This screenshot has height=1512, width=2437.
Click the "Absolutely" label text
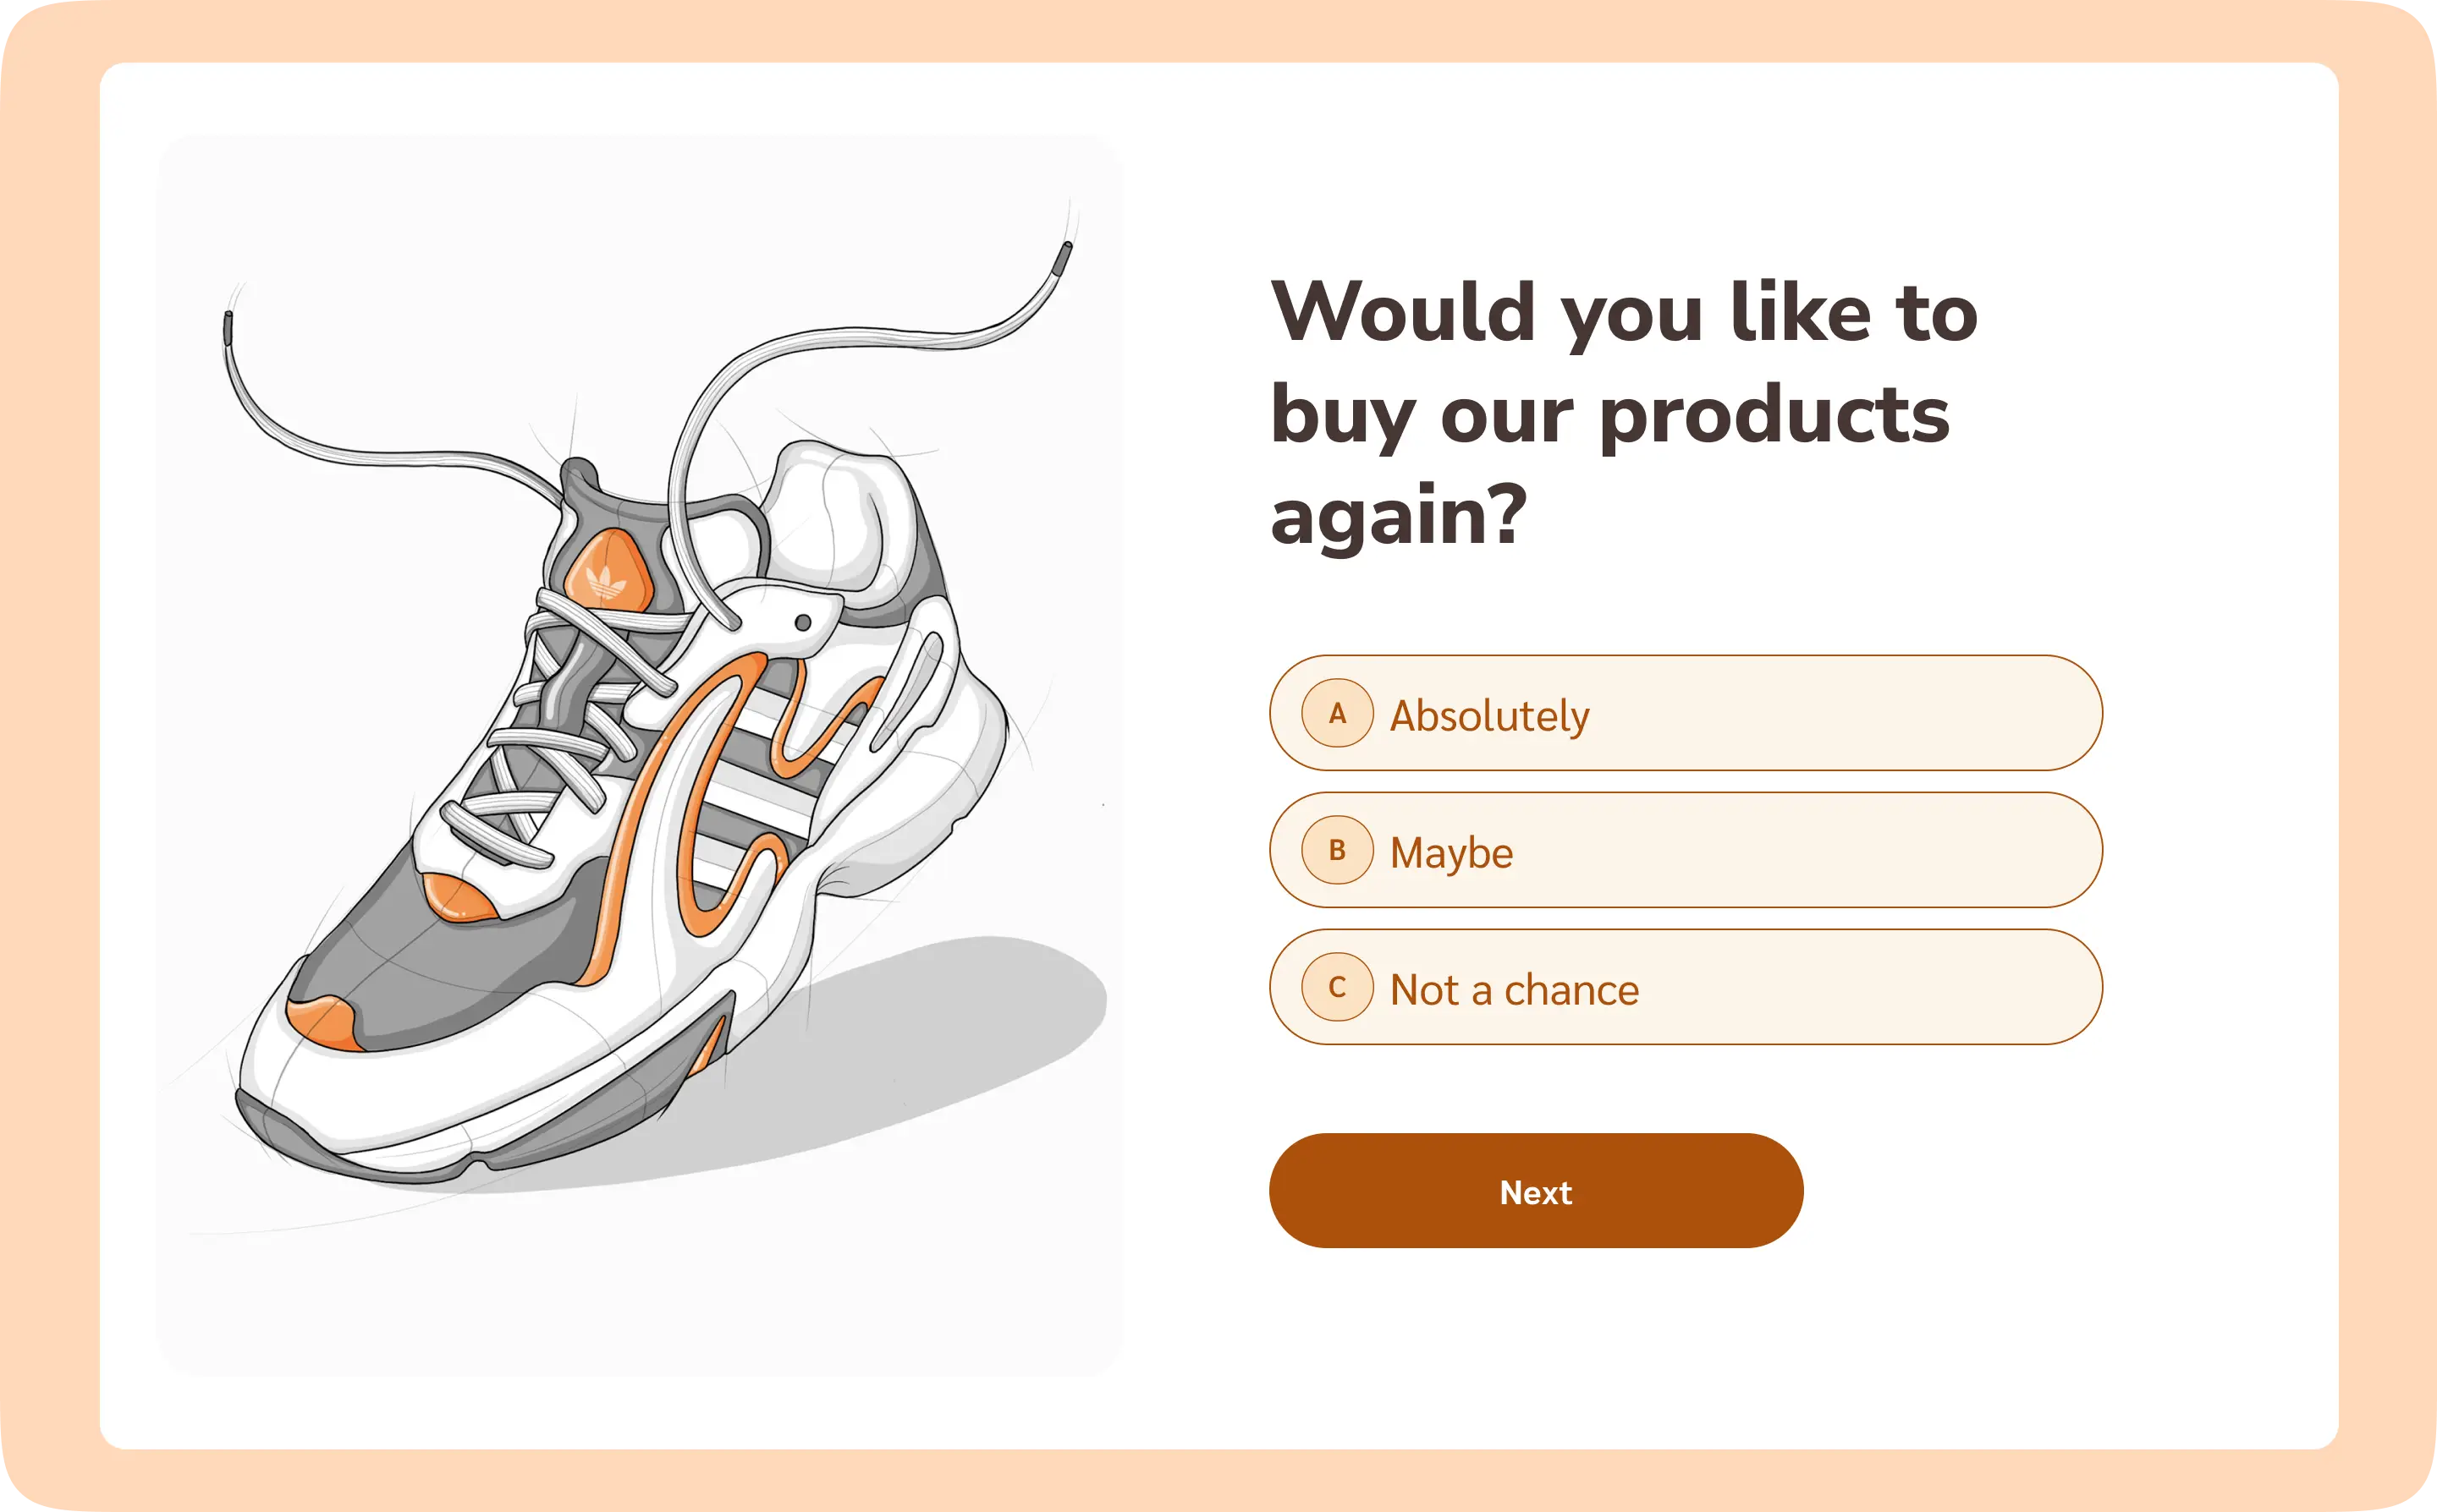[1488, 716]
